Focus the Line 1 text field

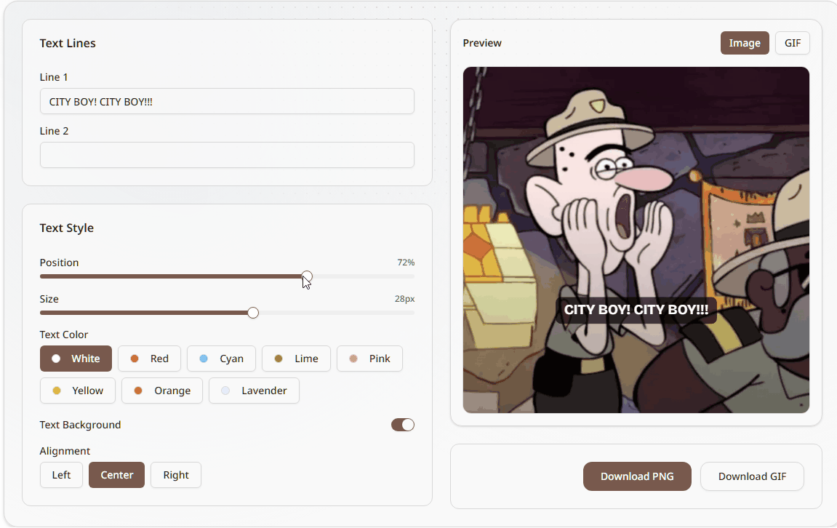(227, 102)
